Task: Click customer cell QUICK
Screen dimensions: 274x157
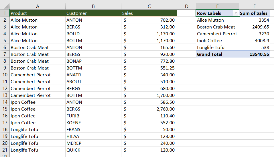Action: tap(93, 150)
